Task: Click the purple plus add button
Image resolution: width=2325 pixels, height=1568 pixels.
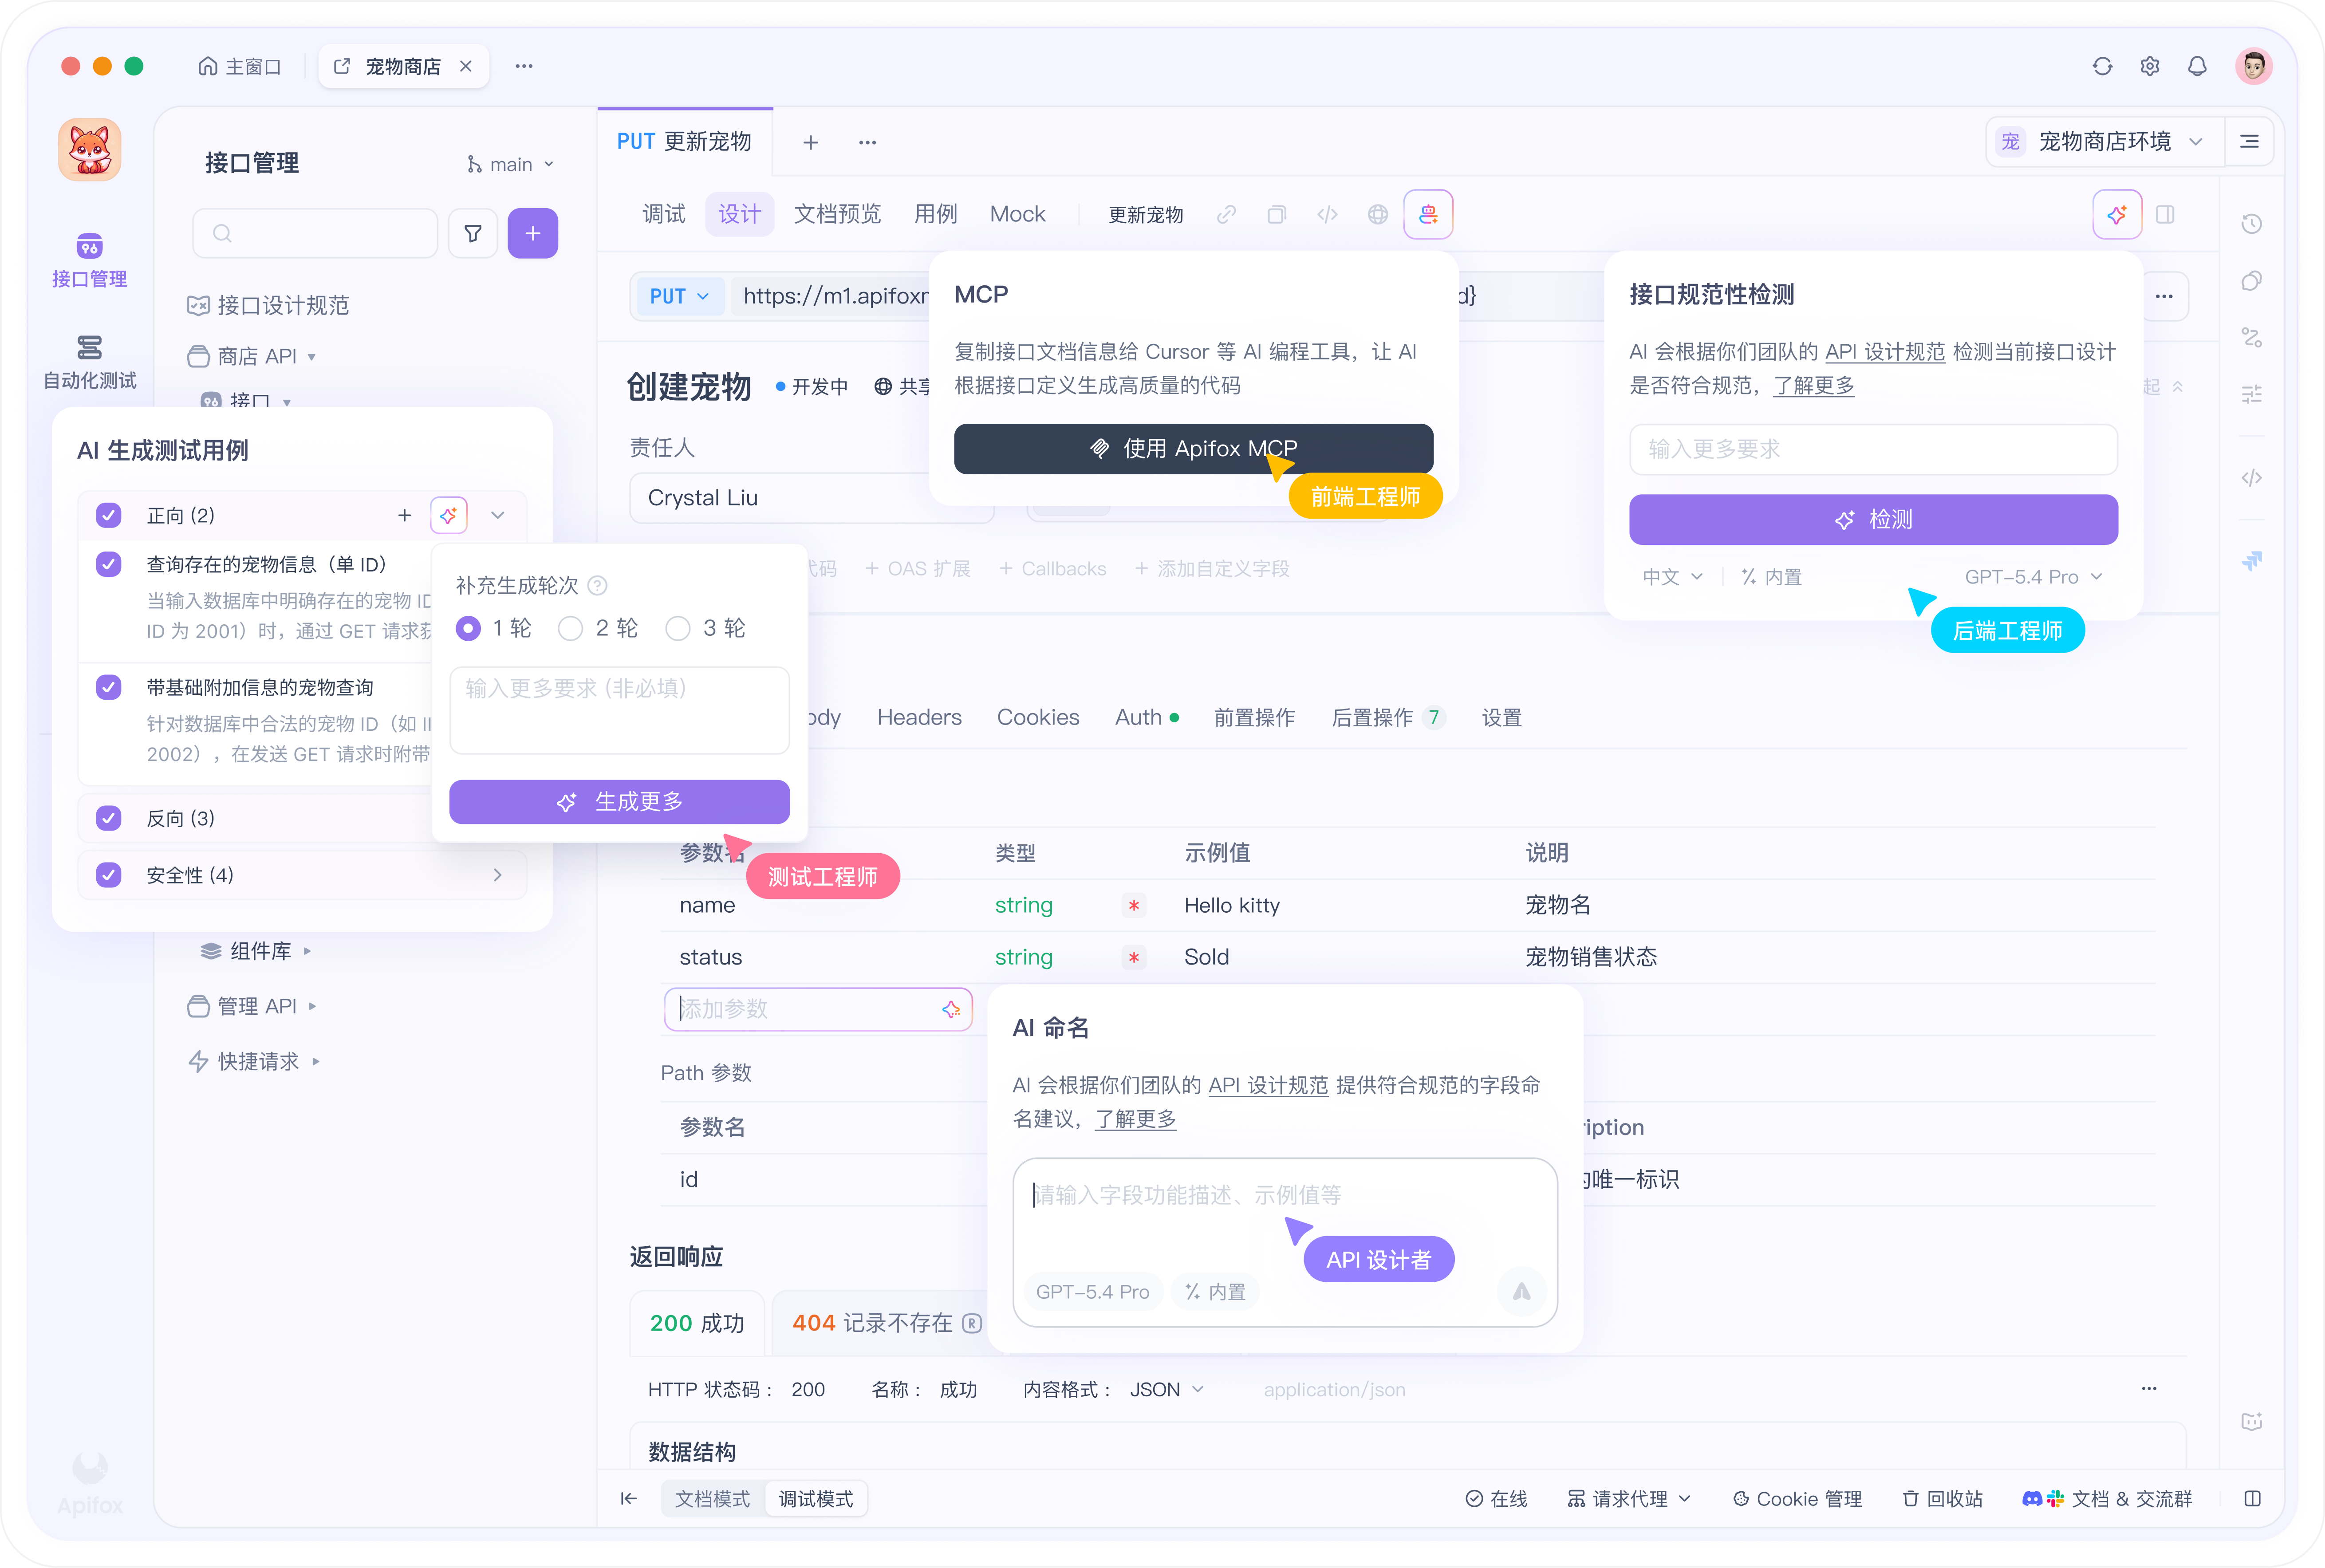Action: click(532, 234)
